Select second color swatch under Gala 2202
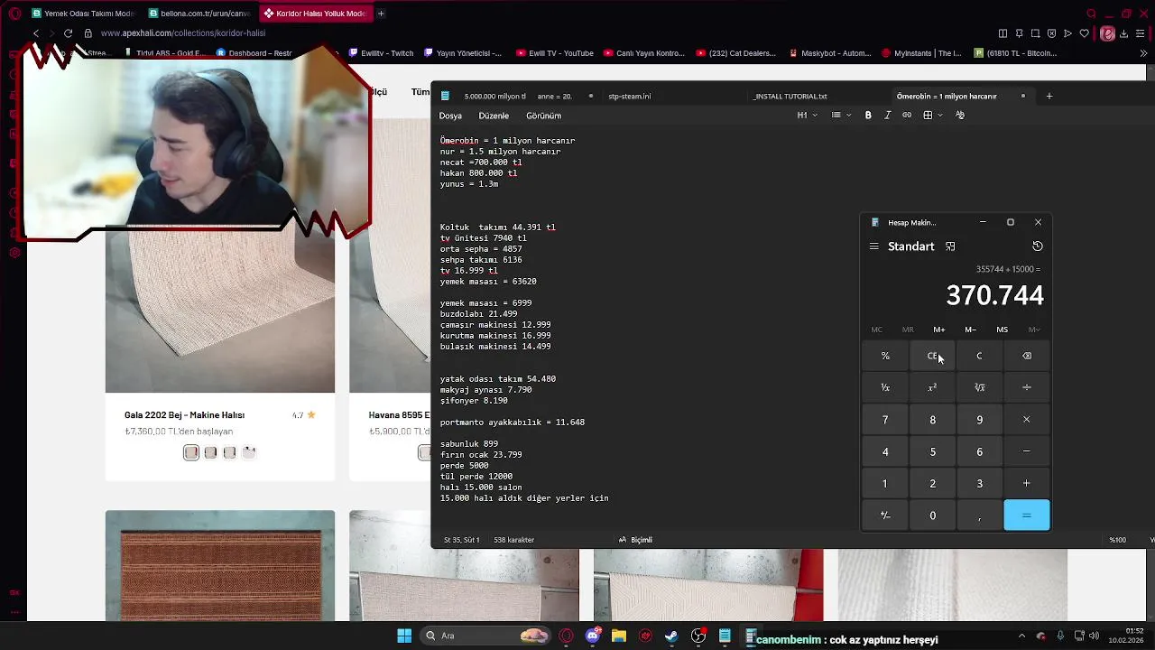Screen dimensions: 1155x650 pyautogui.click(x=210, y=452)
